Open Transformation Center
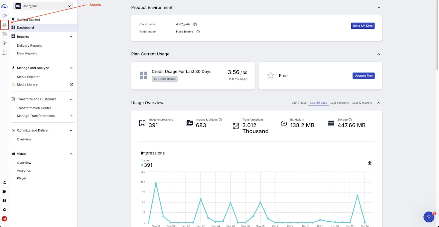Screen dimensions: 439x227 (34, 108)
